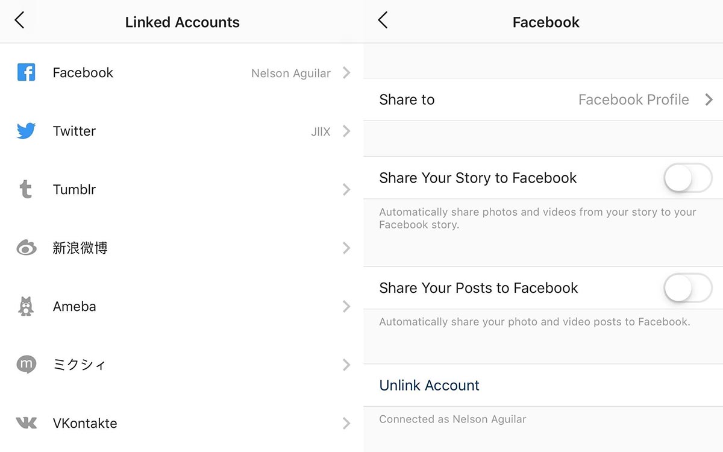Open the Ameba row chevron

(x=346, y=307)
